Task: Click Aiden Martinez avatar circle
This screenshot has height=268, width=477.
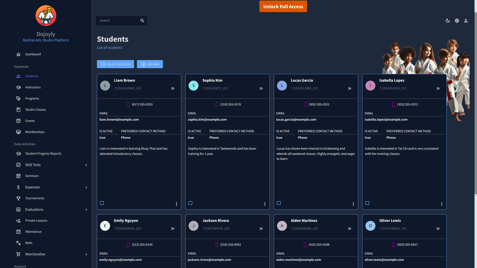Action: tap(282, 226)
